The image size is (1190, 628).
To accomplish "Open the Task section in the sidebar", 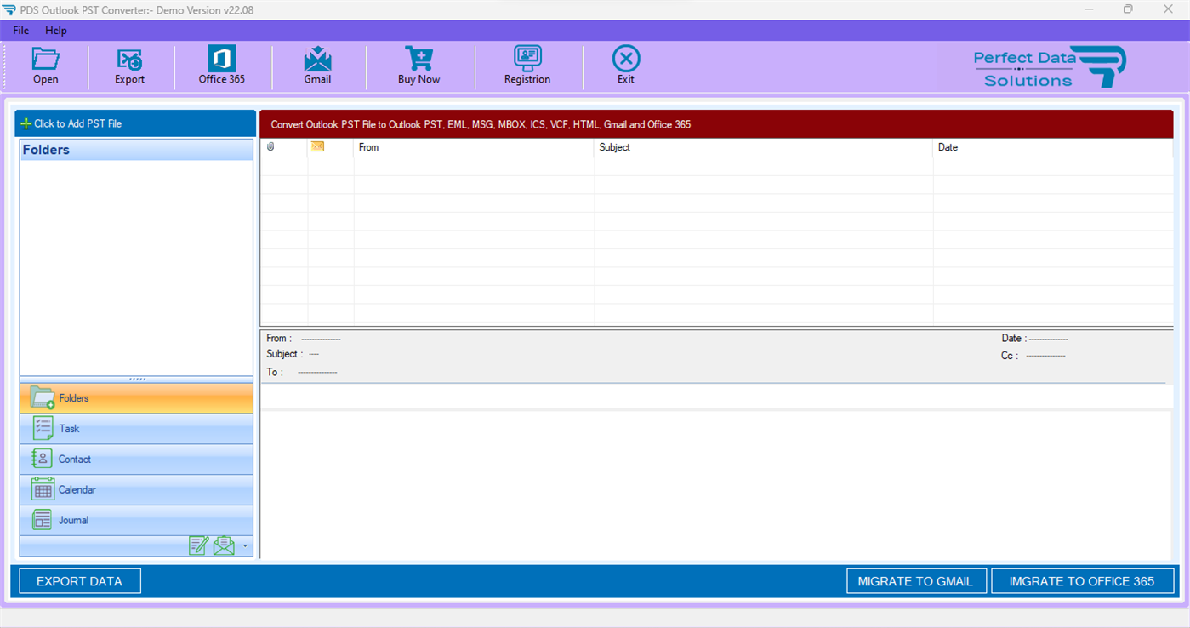I will pyautogui.click(x=136, y=428).
